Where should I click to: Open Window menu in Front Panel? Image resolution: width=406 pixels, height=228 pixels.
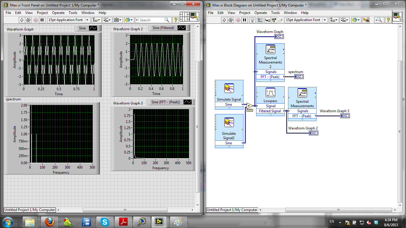click(88, 13)
